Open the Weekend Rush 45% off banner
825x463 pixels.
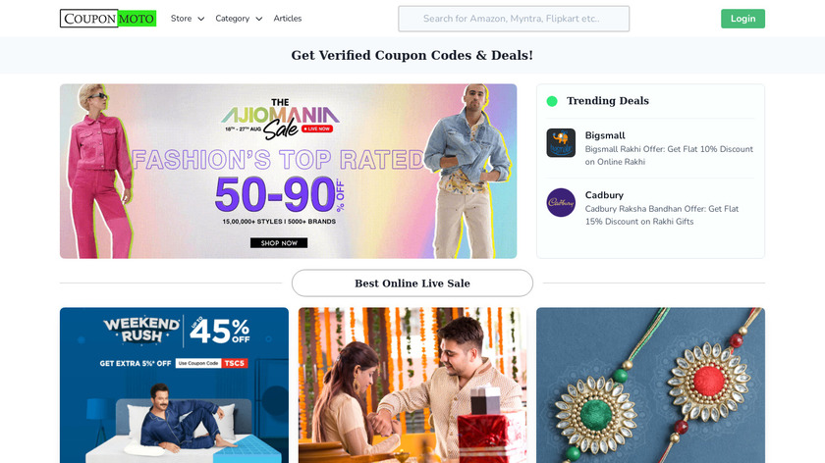click(174, 386)
